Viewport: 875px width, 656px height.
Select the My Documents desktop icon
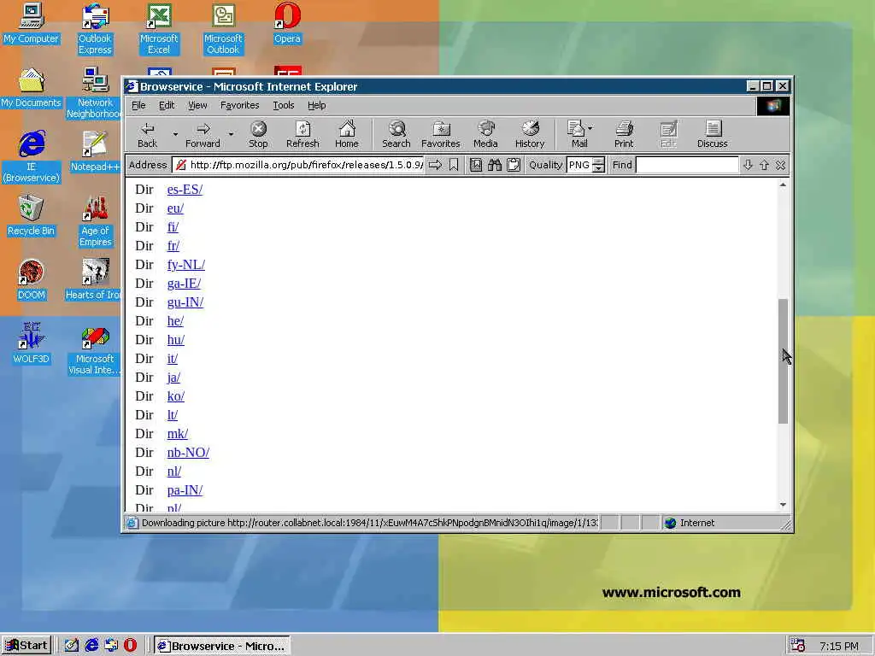pyautogui.click(x=32, y=88)
